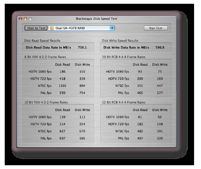Screen dimensions: 201x169
Task: Click the value 314 in 10 Bit YUV table
Action: (62, 124)
